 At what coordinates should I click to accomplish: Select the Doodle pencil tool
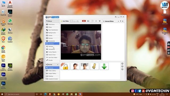point(52,60)
